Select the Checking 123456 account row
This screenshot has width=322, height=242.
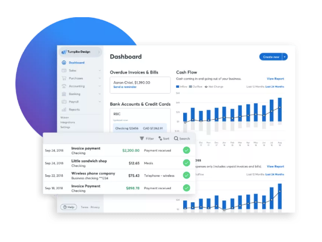point(139,128)
